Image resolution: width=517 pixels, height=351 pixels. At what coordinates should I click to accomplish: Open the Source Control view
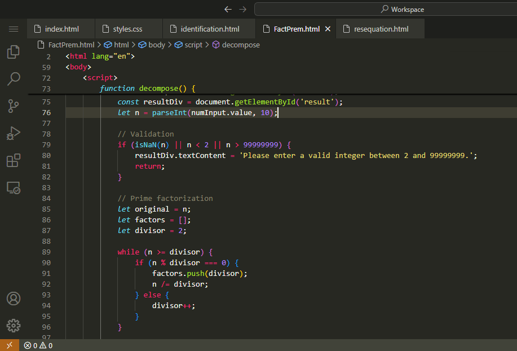[x=14, y=106]
